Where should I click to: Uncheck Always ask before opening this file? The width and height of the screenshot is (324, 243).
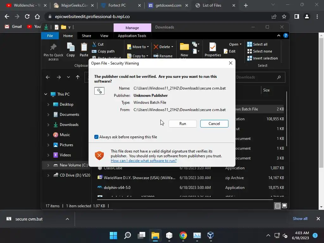pos(96,137)
